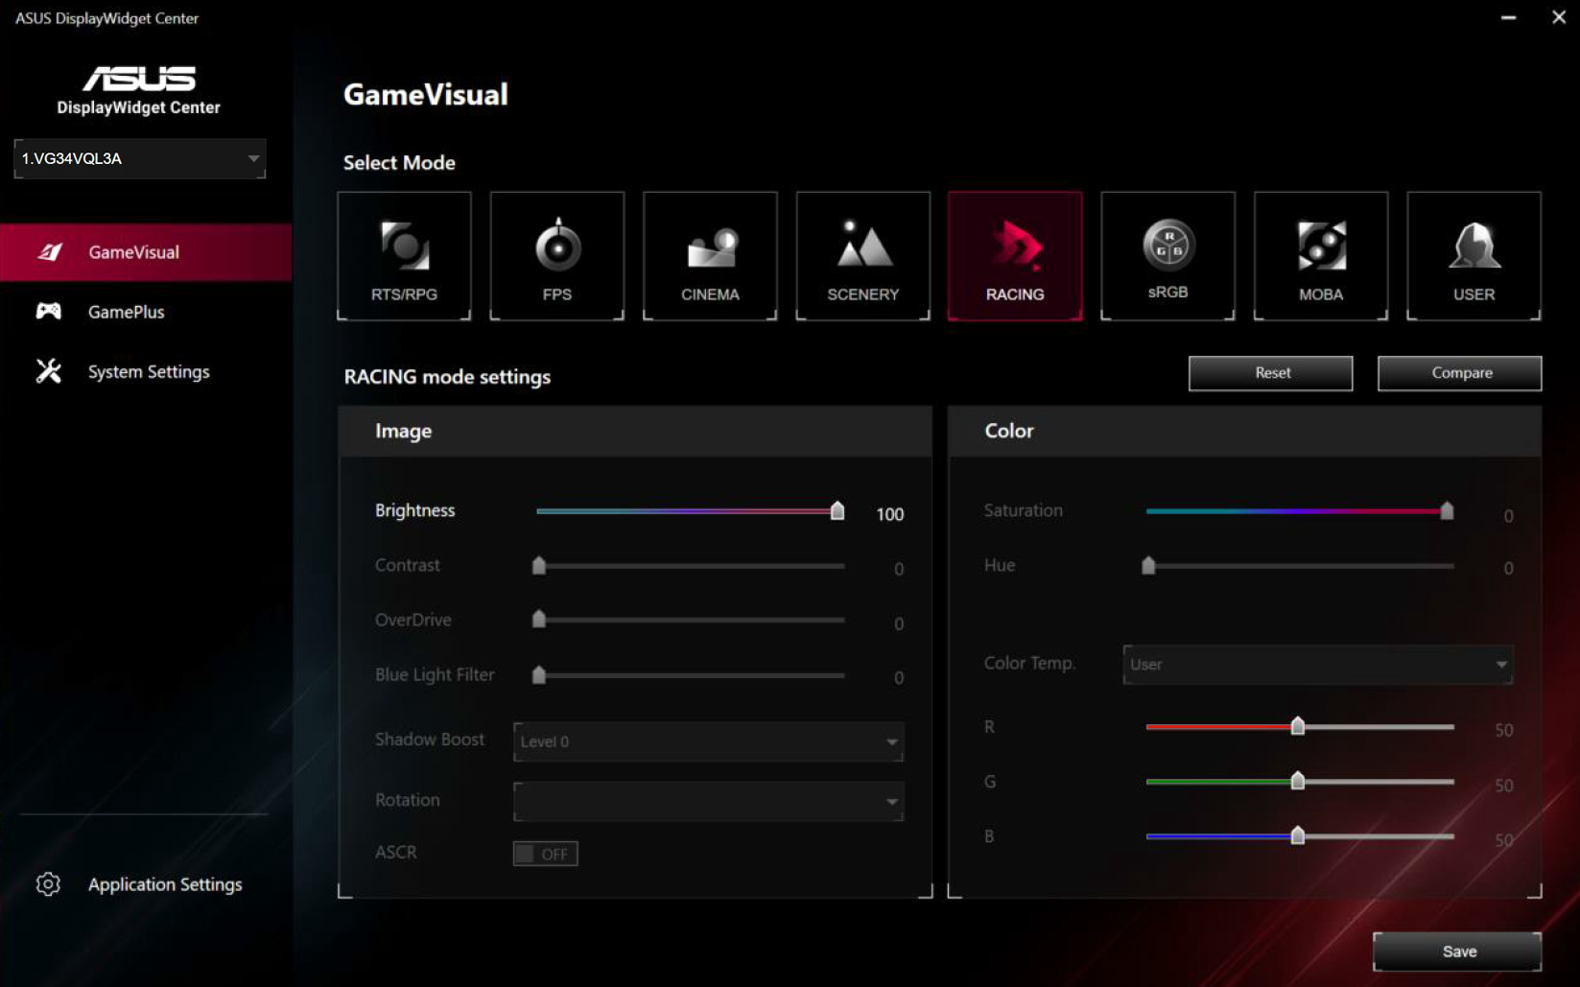
Task: Click the System Settings wrench icon
Action: [x=49, y=371]
